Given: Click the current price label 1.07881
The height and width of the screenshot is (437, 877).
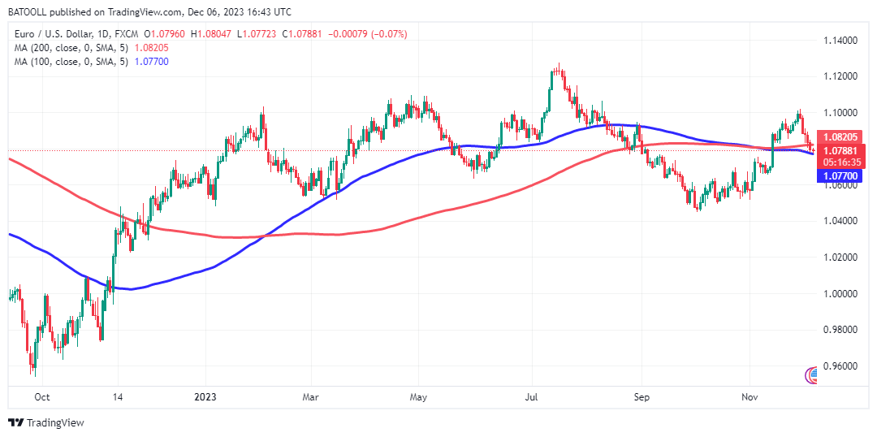Looking at the screenshot, I should pyautogui.click(x=840, y=150).
